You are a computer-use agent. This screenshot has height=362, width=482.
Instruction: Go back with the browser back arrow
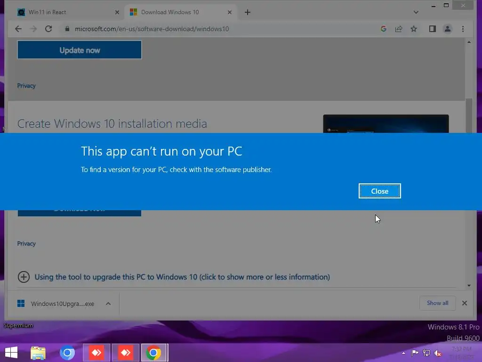coord(18,29)
